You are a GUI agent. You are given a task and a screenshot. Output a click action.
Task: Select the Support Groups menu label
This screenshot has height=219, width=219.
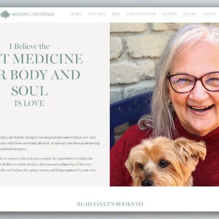pos(139,14)
